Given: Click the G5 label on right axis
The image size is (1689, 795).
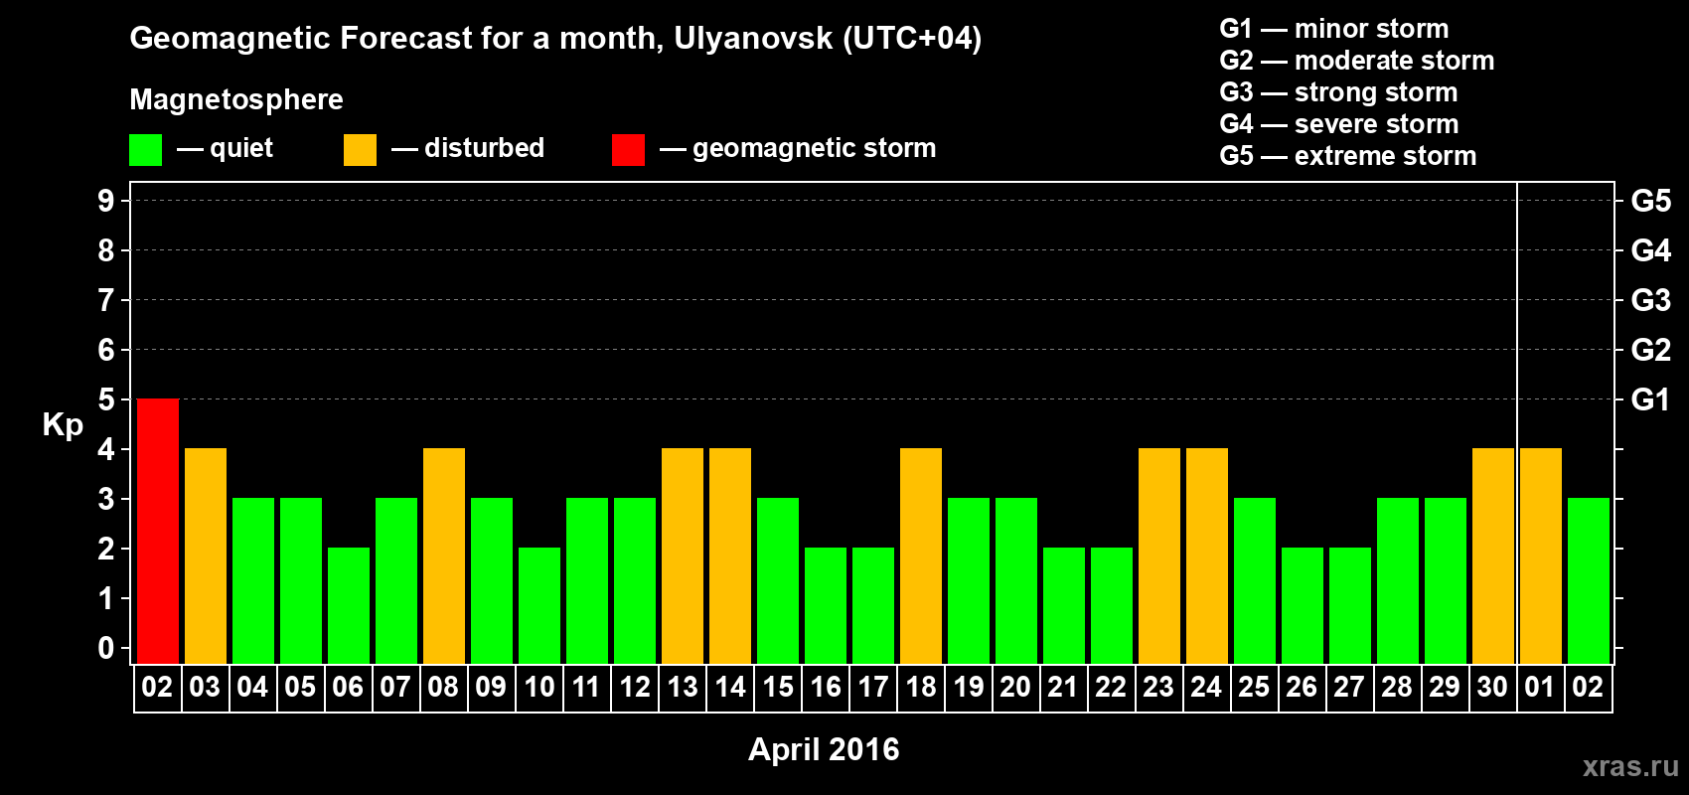Looking at the screenshot, I should [x=1650, y=201].
